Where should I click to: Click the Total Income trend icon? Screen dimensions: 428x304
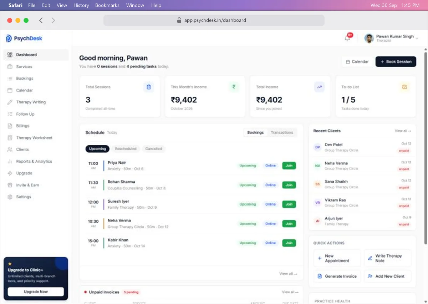click(x=319, y=87)
